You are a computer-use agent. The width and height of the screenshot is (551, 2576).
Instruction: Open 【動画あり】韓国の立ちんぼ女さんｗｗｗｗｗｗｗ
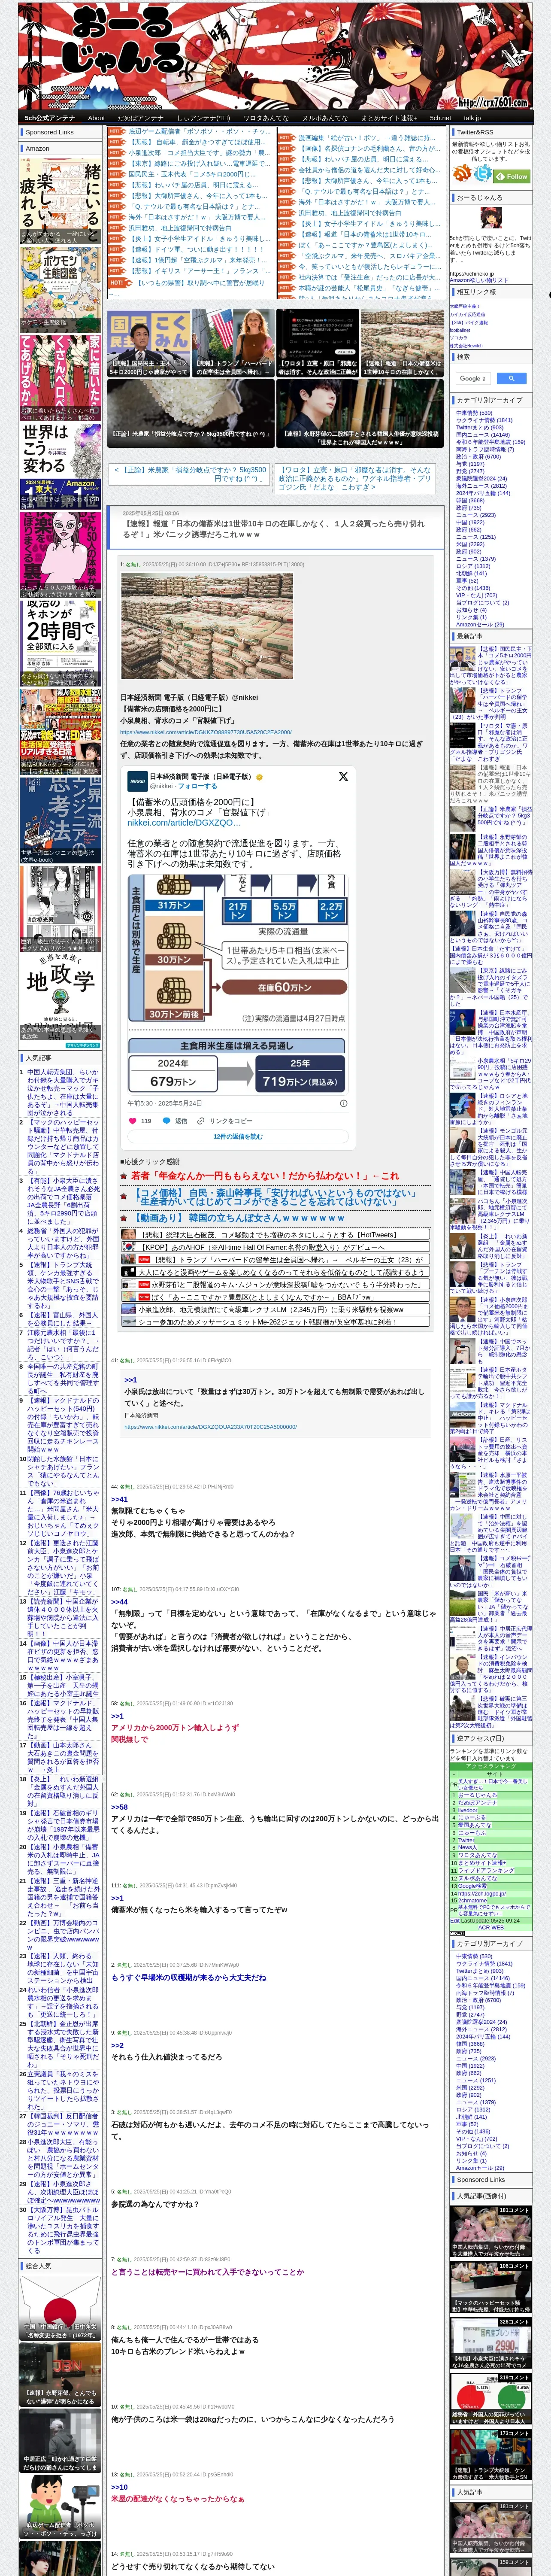239,1218
